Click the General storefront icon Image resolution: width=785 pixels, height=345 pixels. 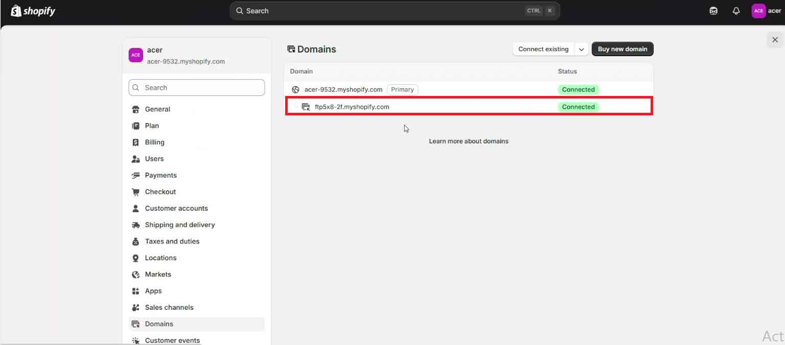click(x=135, y=109)
